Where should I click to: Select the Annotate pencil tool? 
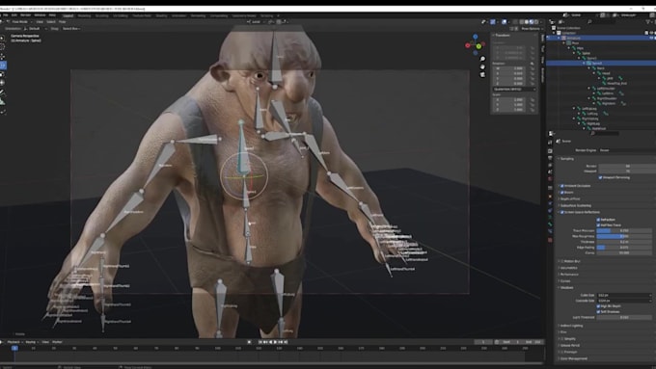tap(3, 92)
